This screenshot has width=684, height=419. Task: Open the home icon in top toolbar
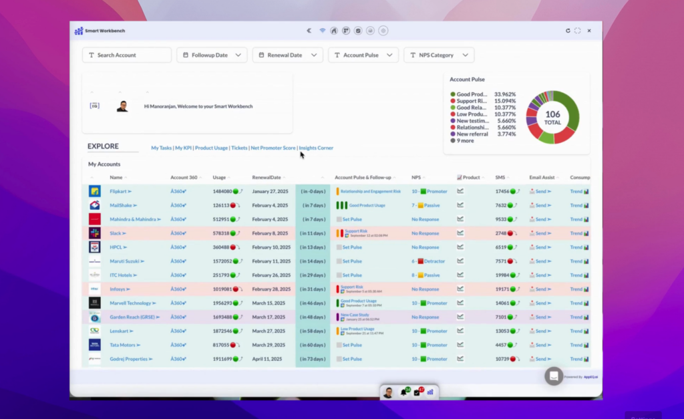click(334, 31)
